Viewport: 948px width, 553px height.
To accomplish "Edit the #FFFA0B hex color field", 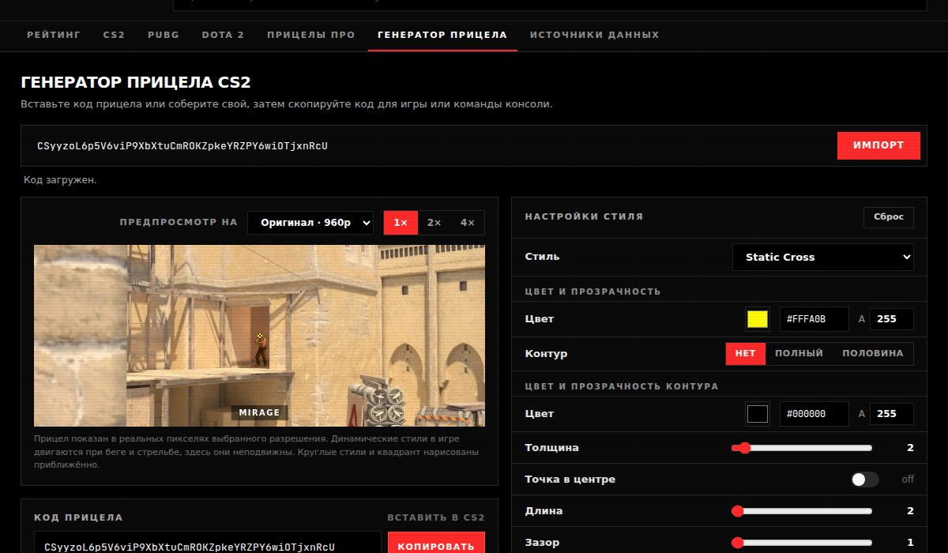I will (814, 319).
